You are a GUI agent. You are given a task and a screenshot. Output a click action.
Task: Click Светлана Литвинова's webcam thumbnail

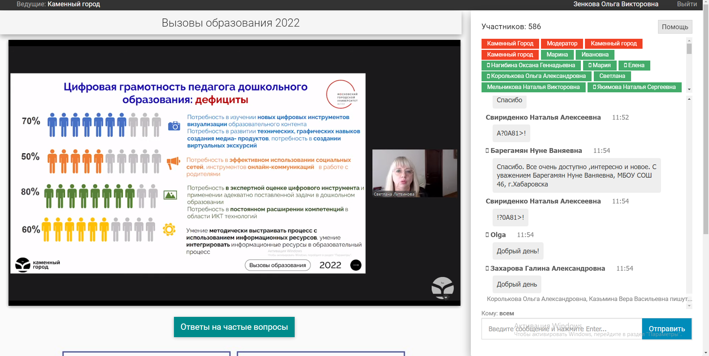point(414,173)
